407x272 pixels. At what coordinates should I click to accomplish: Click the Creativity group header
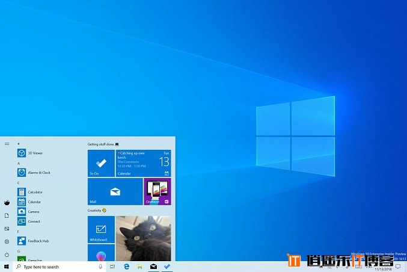pyautogui.click(x=97, y=211)
